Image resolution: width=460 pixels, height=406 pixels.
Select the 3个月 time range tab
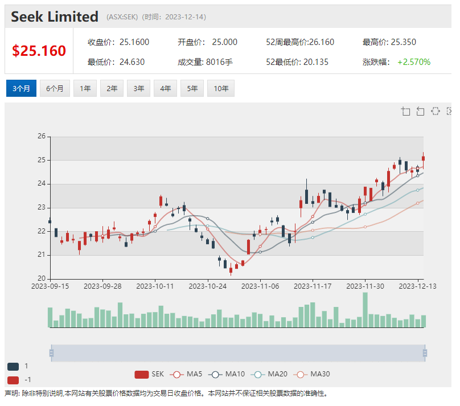[x=21, y=88]
